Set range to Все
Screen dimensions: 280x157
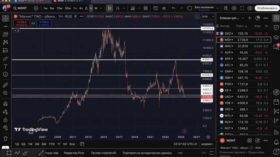pos(72,144)
